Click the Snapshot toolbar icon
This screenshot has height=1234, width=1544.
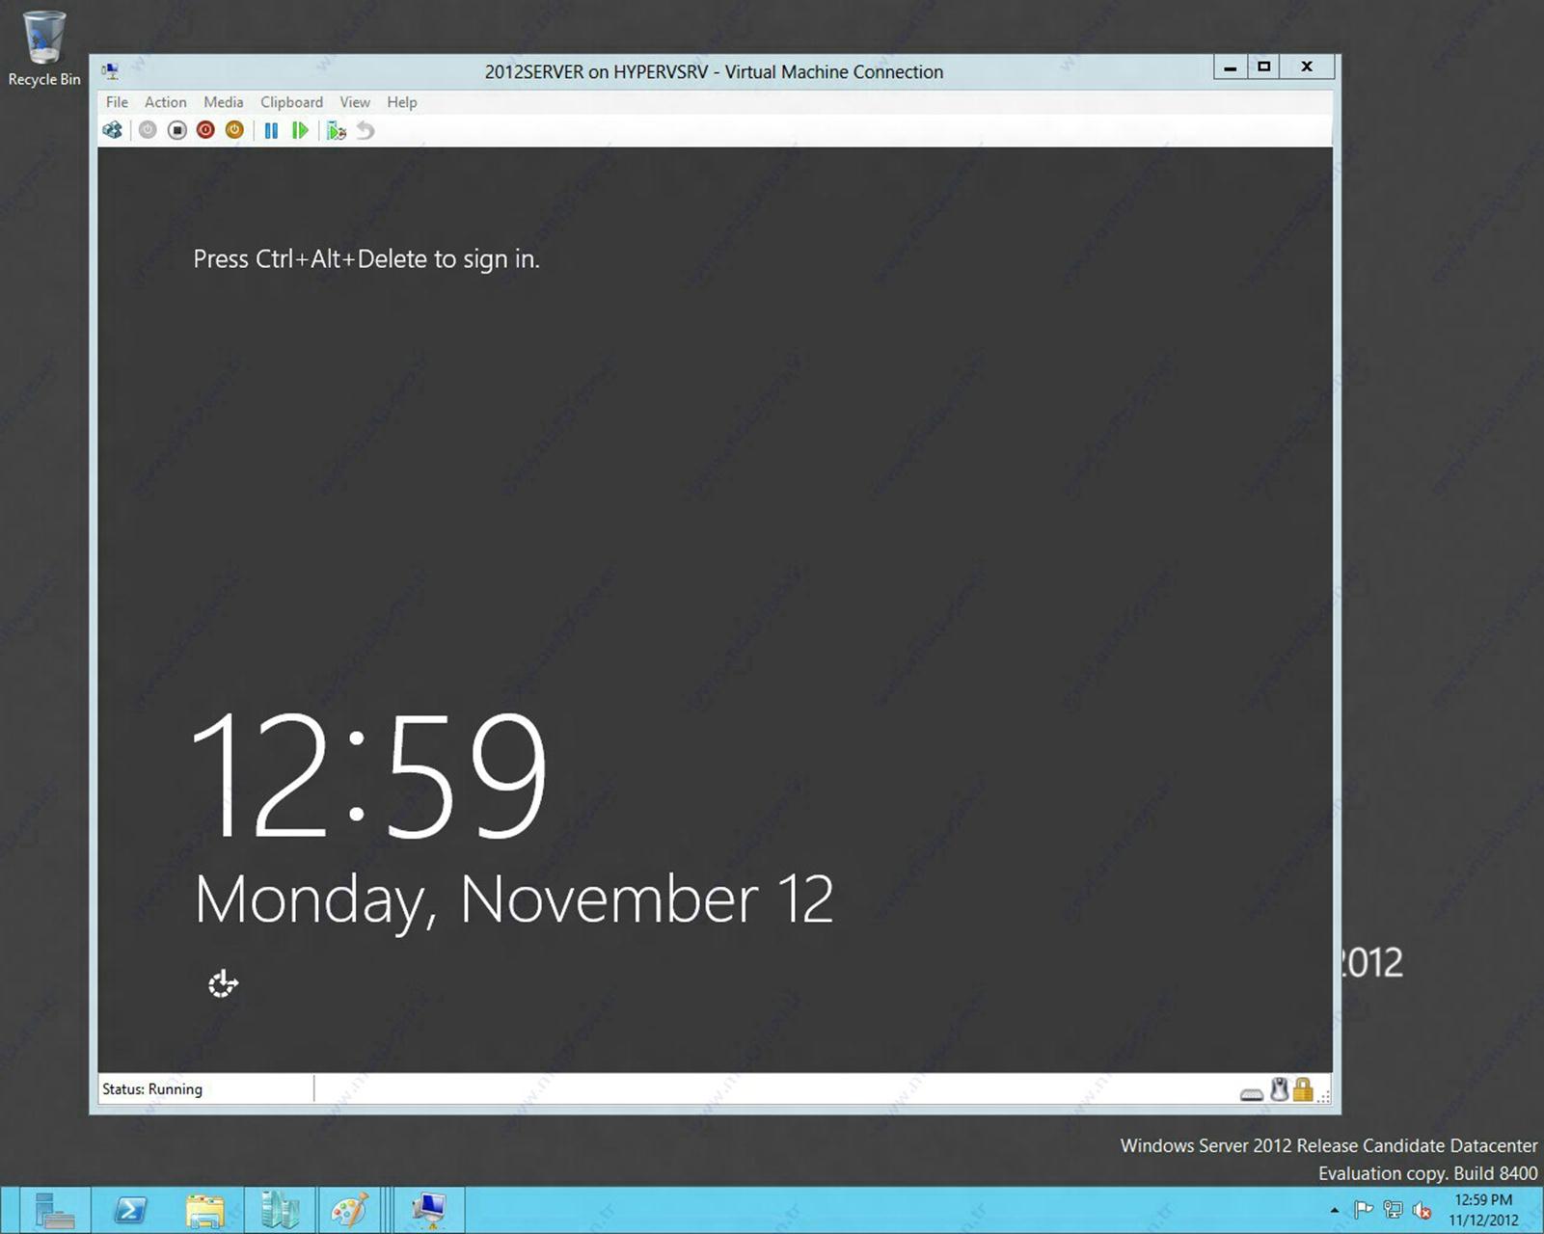(336, 130)
